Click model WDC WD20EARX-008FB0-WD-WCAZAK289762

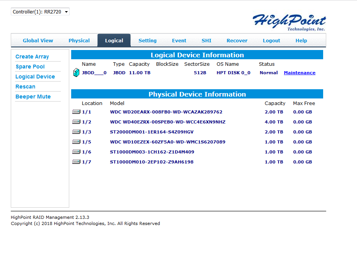pos(166,112)
